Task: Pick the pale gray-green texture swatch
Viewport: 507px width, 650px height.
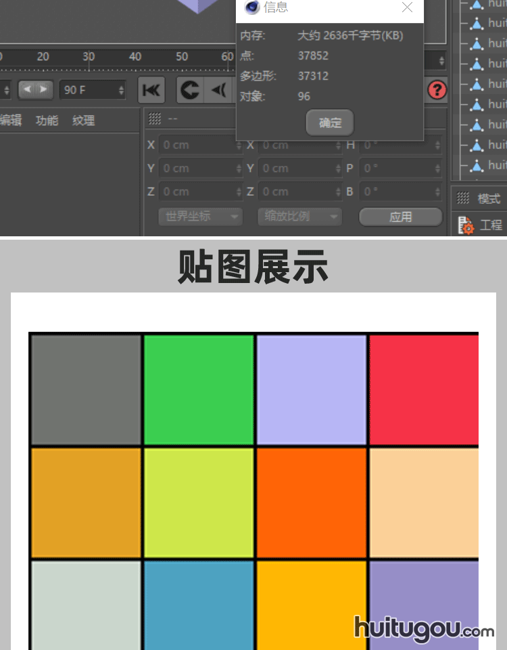Action: (x=86, y=605)
